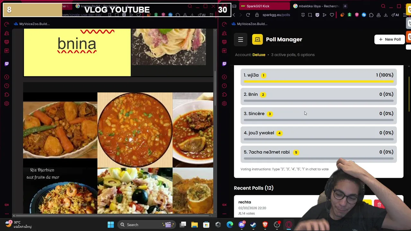
Task: Open GX Corner controller icon on right tab bar
Action: point(234,6)
